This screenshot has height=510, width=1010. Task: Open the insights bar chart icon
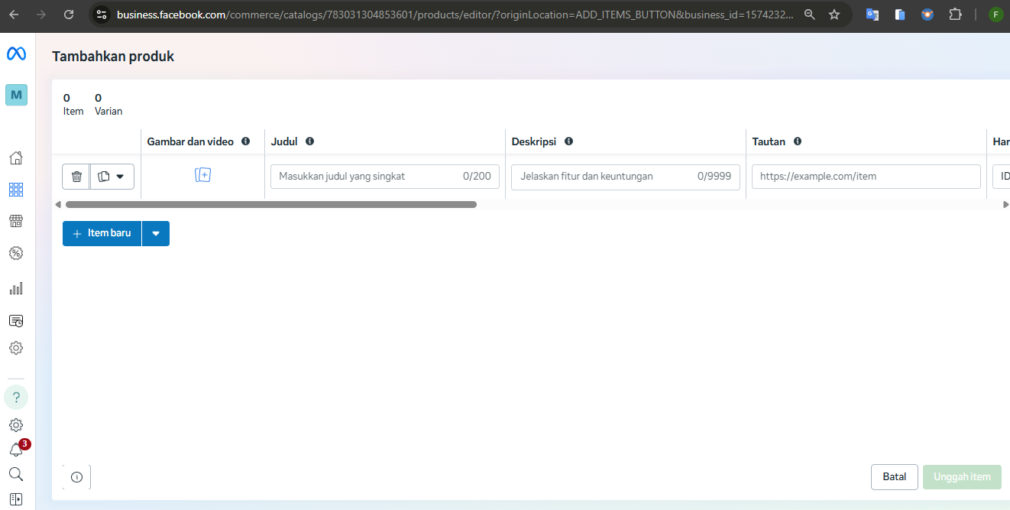(x=16, y=288)
